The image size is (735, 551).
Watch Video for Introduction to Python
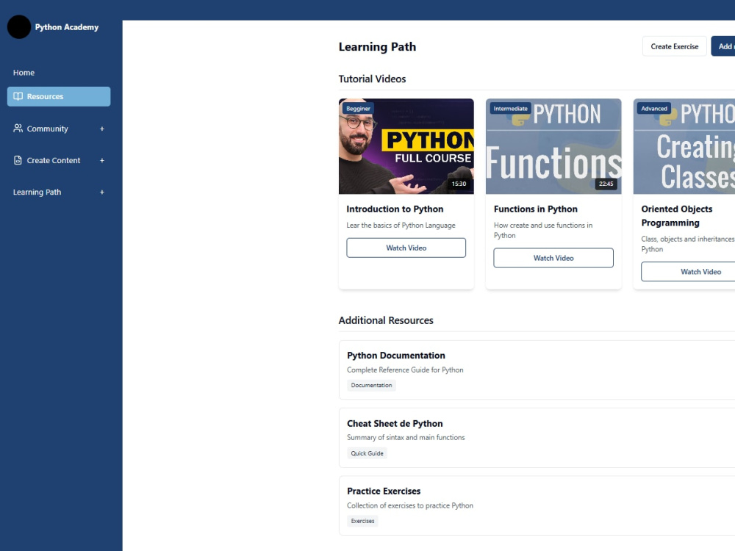click(x=406, y=248)
